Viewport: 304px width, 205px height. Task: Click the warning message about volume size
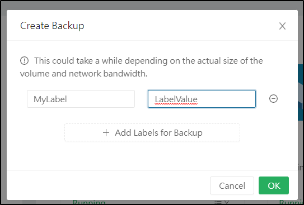coord(142,67)
